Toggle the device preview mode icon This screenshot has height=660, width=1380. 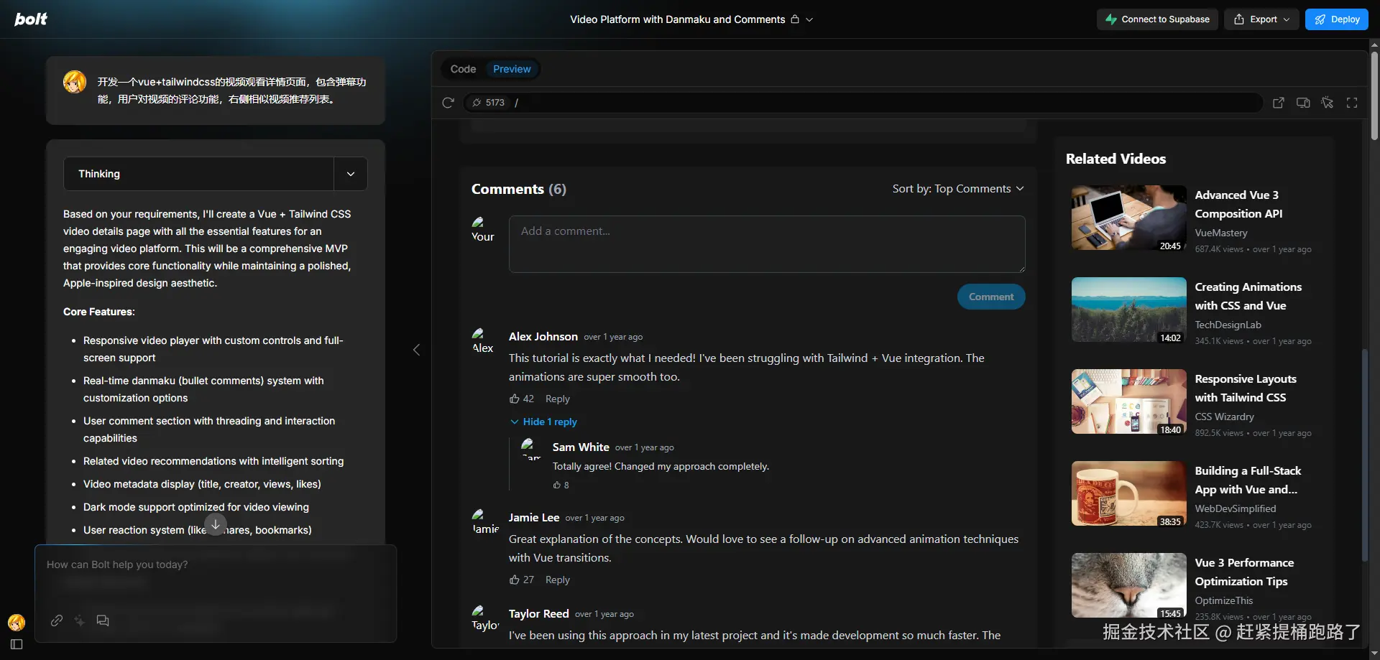pos(1302,103)
